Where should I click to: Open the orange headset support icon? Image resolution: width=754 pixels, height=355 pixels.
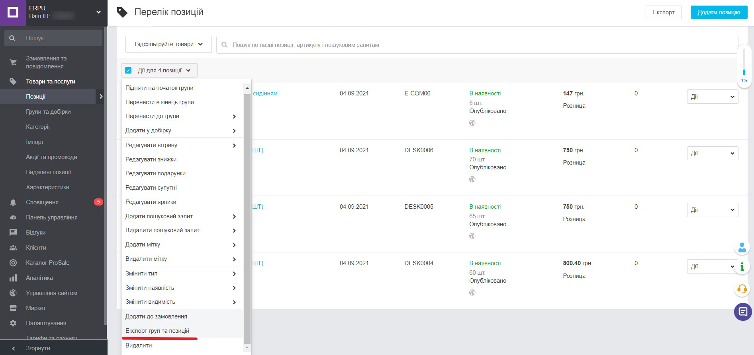click(742, 289)
